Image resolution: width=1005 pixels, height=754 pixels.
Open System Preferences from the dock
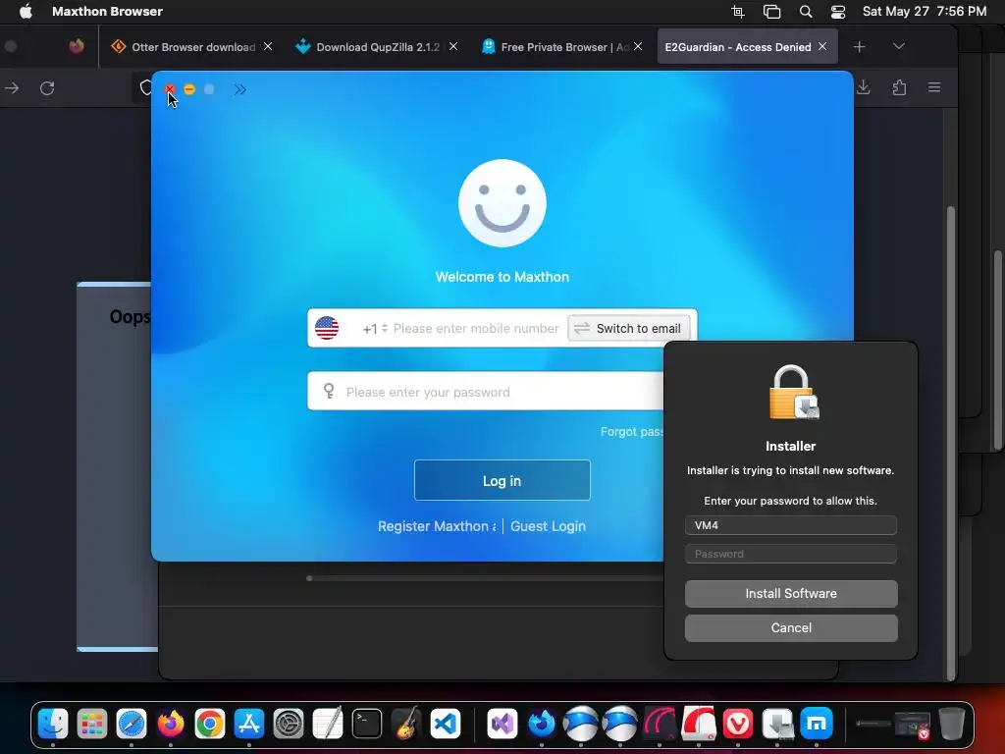tap(289, 724)
